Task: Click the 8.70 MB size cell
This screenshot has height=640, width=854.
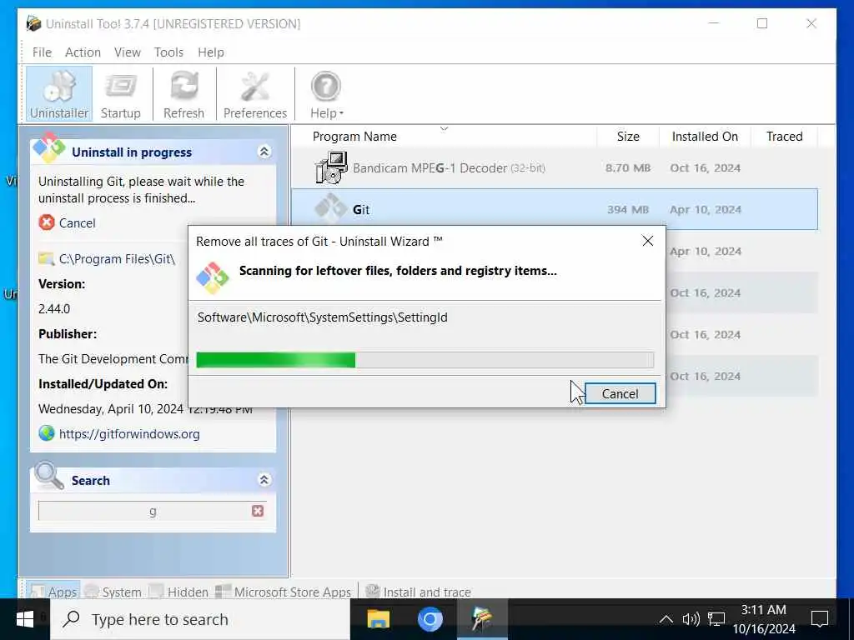Action: pos(628,167)
